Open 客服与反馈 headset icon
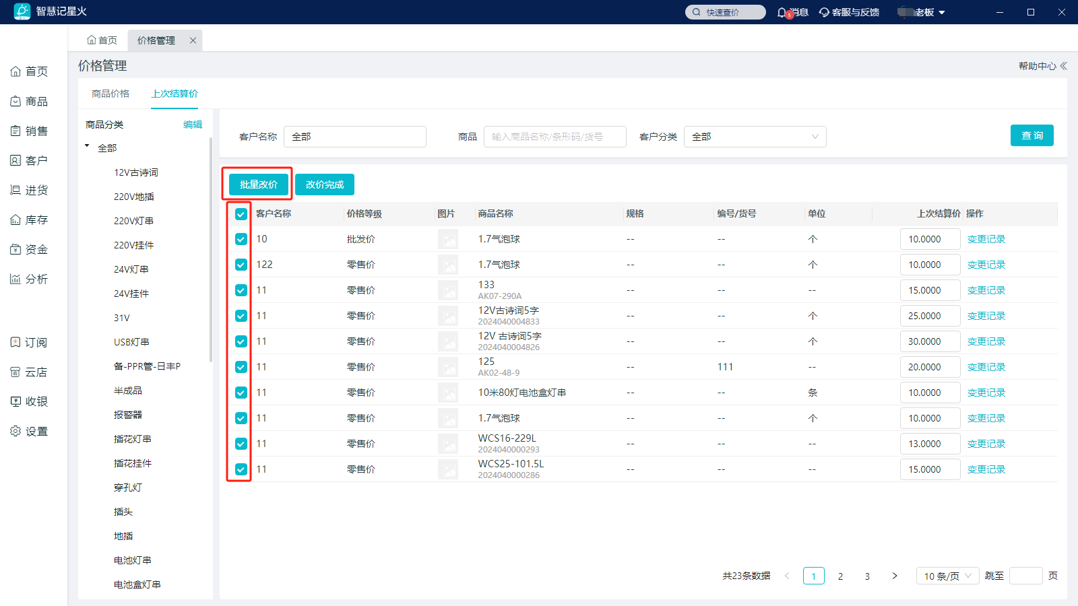 click(x=824, y=12)
